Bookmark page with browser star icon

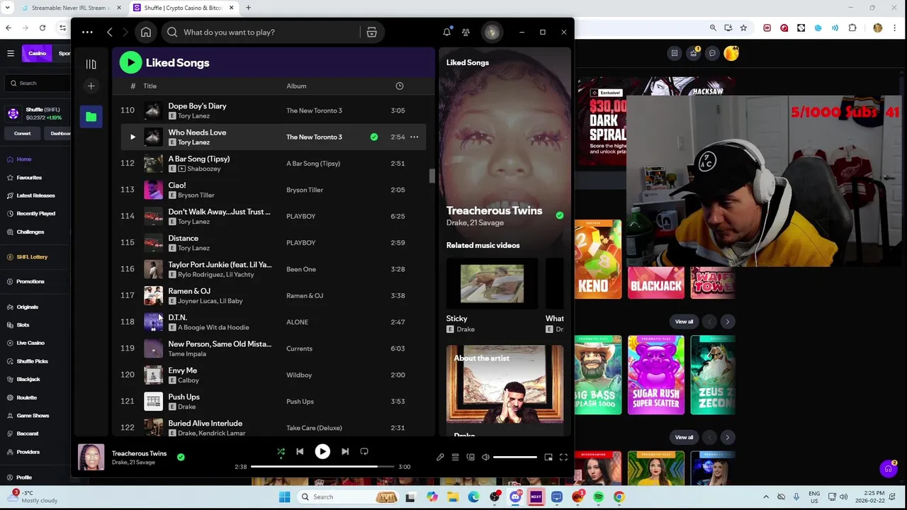[x=743, y=28]
